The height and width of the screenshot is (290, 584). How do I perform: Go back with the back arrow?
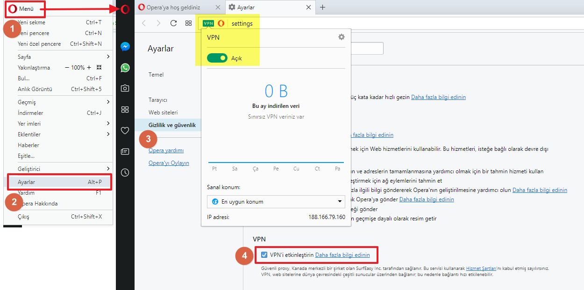click(x=144, y=23)
